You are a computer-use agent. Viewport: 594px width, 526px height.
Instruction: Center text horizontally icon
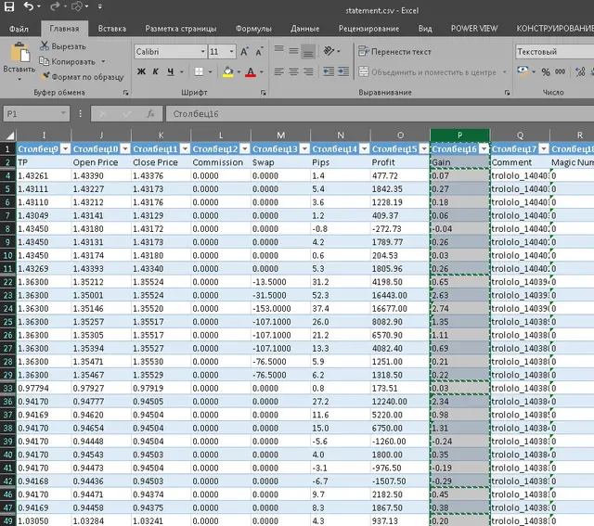coord(293,71)
